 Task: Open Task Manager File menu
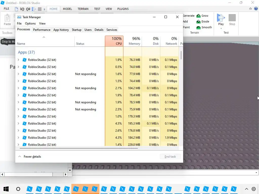[x=19, y=23]
